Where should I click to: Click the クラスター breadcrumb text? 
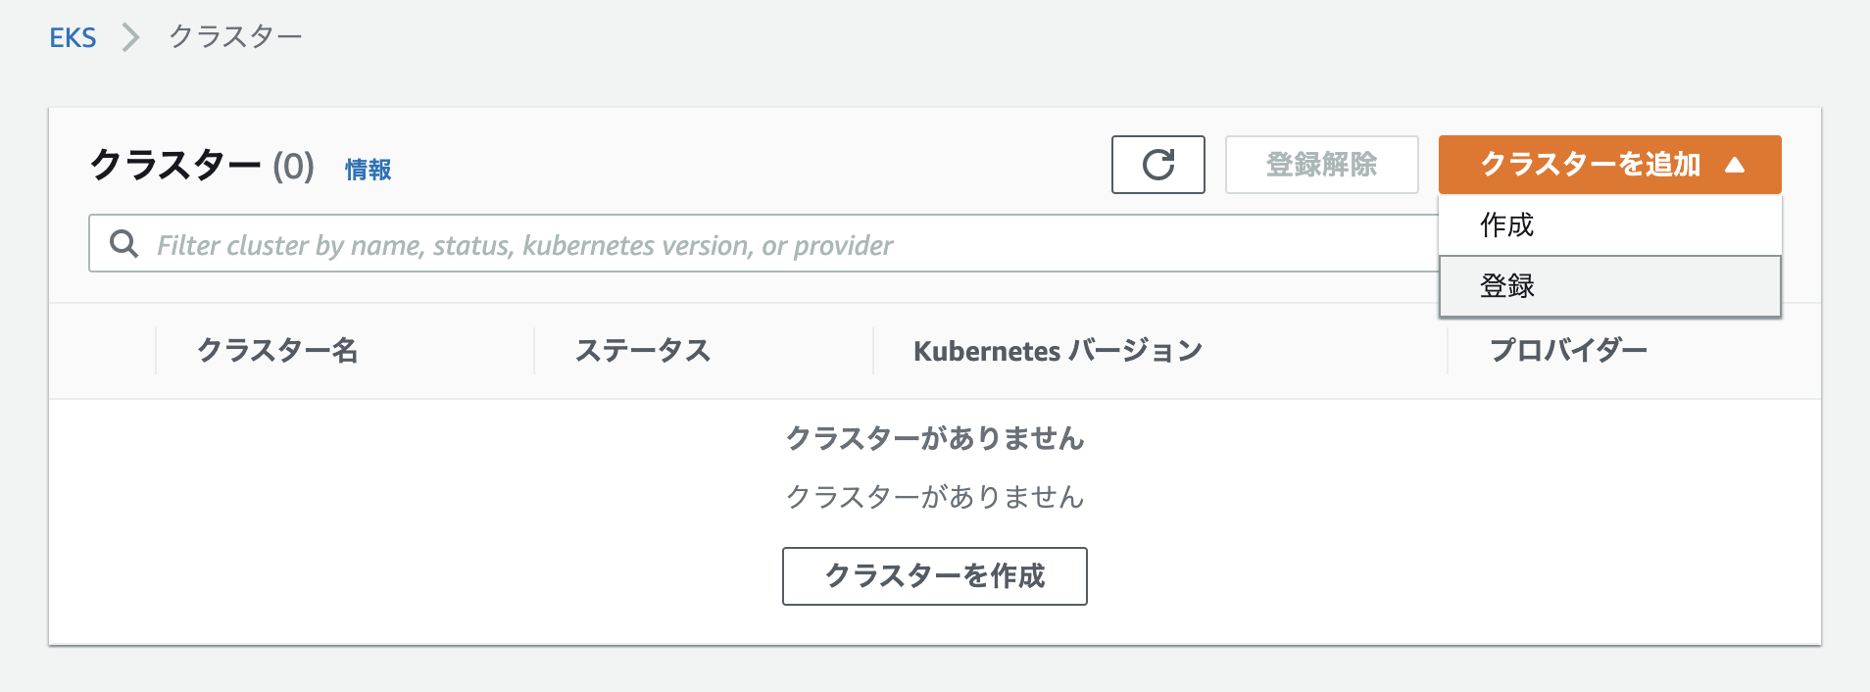(235, 37)
